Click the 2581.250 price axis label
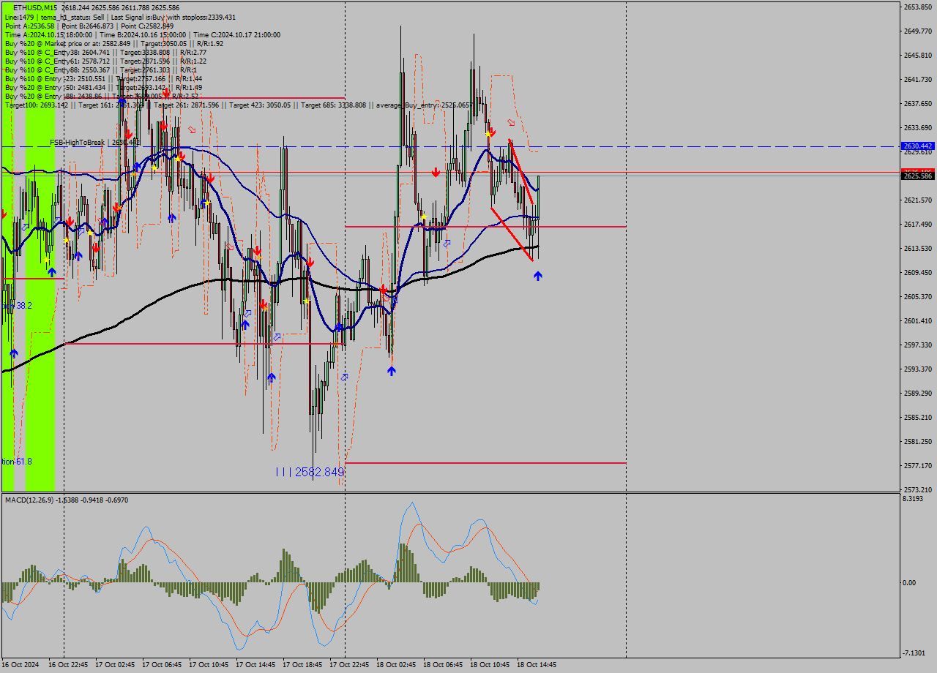Image resolution: width=937 pixels, height=673 pixels. coord(917,442)
